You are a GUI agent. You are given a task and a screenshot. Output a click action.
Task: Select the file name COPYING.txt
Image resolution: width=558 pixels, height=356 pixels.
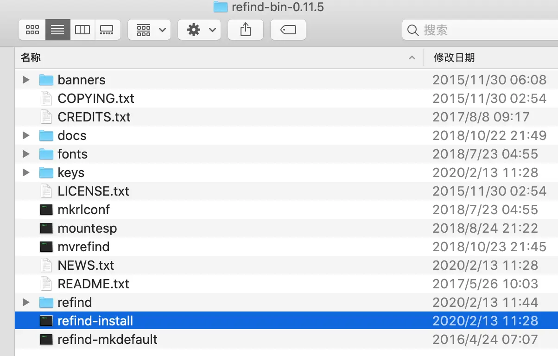[x=96, y=98]
